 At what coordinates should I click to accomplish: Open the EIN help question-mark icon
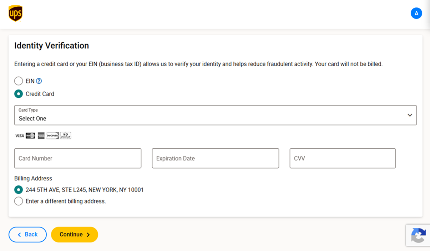(x=39, y=81)
